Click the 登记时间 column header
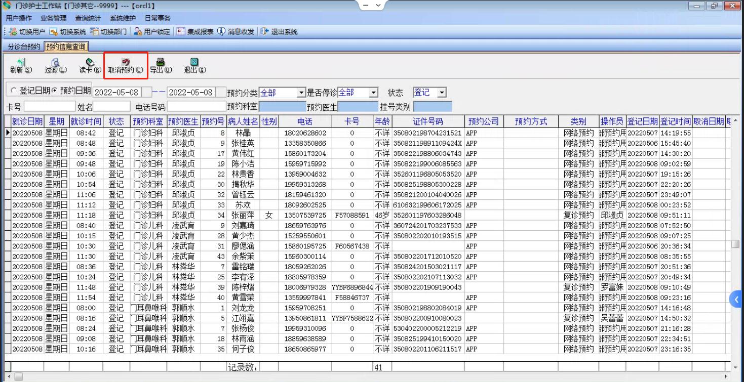744x382 pixels. tap(676, 121)
